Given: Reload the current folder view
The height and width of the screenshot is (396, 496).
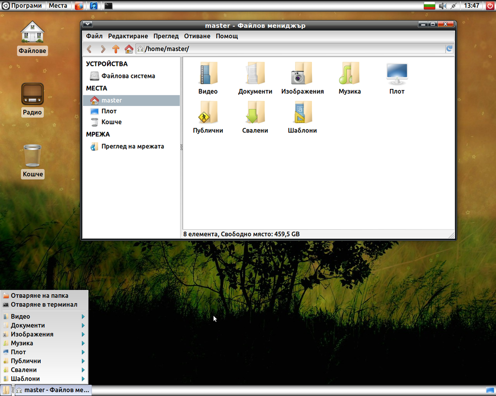Looking at the screenshot, I should 449,49.
